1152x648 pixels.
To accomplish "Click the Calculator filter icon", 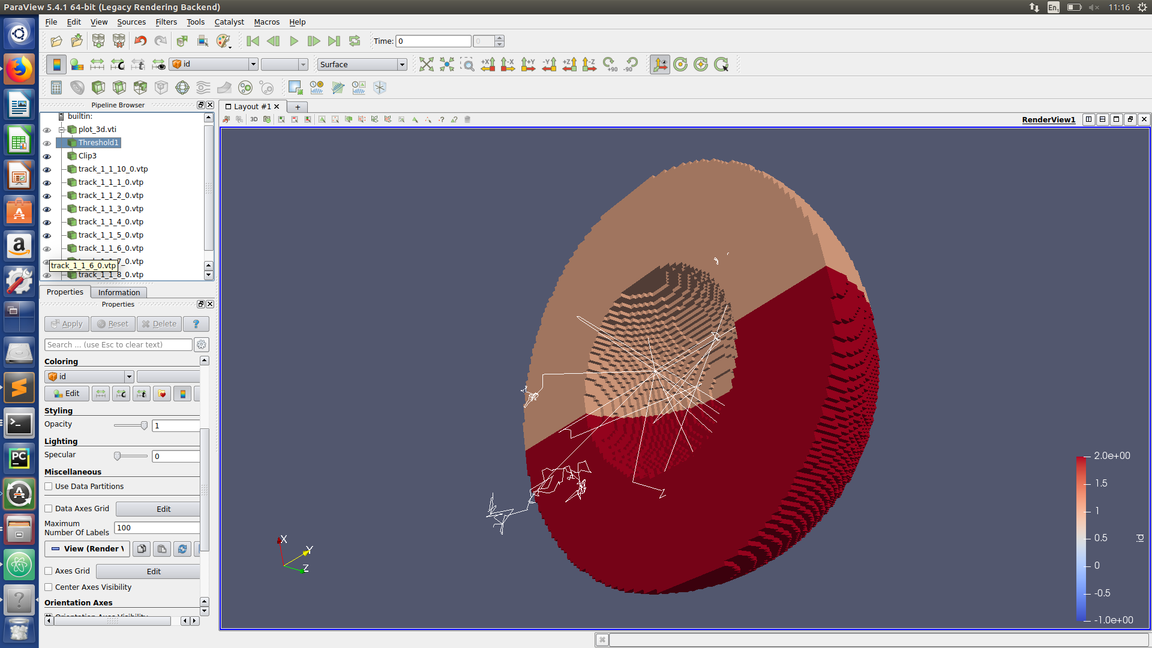I will click(x=56, y=88).
